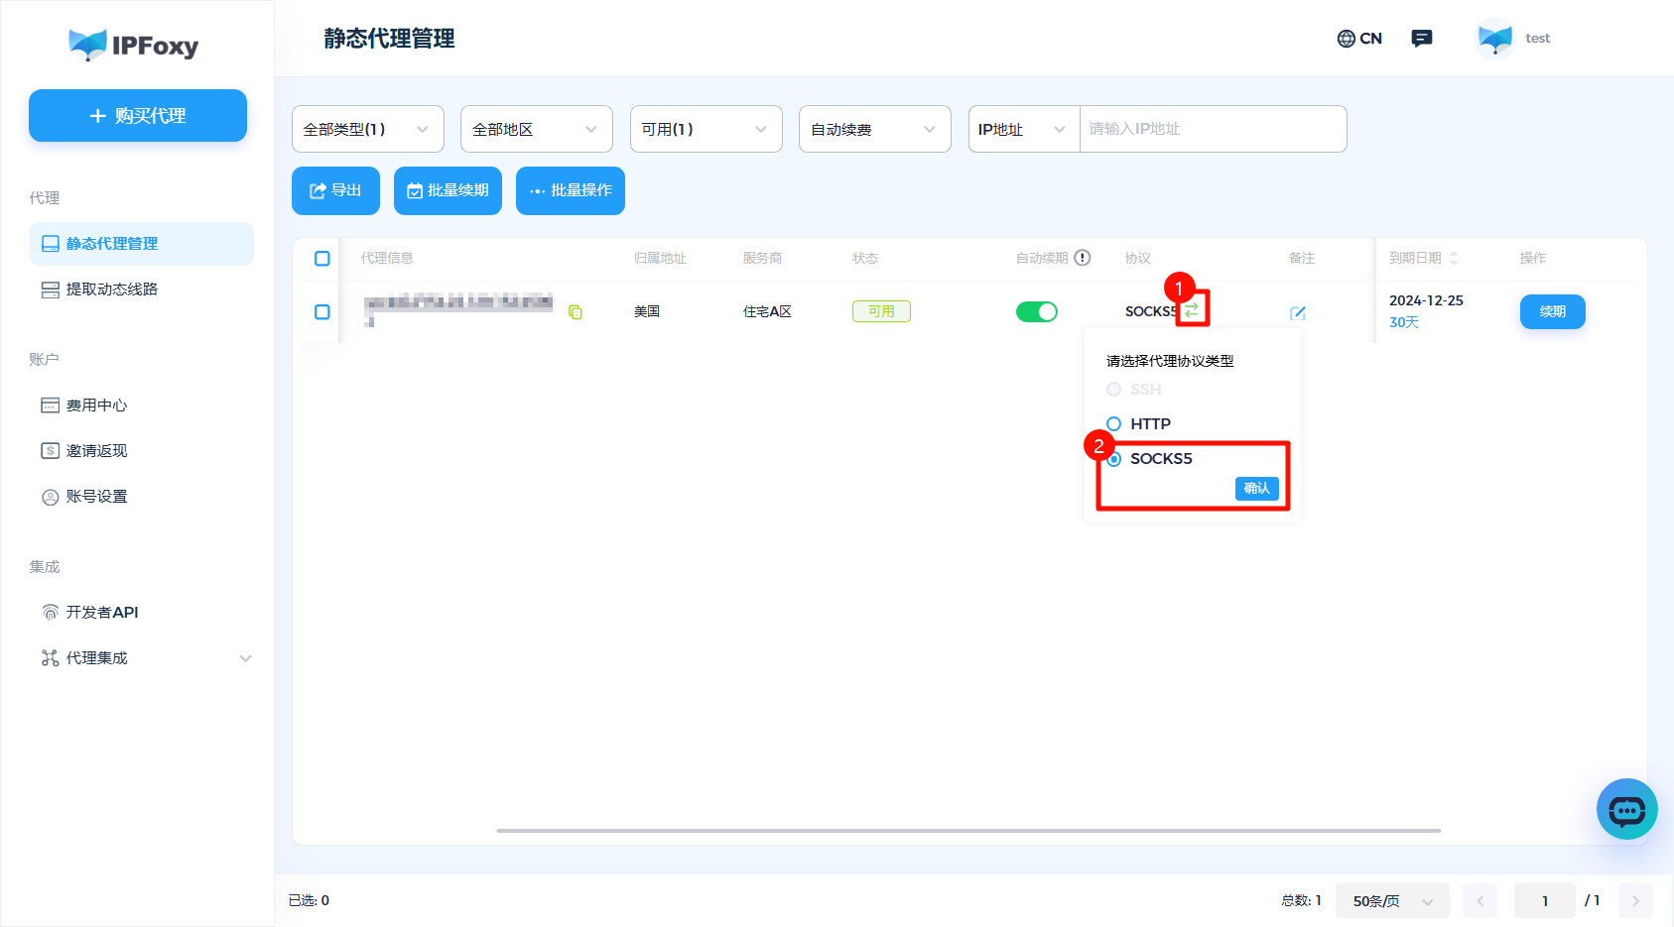This screenshot has width=1674, height=927.
Task: Open the 全部地区 region dropdown
Action: 536,129
